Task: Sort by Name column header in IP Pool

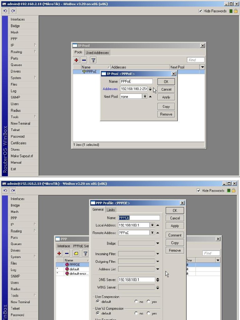Action: point(96,67)
